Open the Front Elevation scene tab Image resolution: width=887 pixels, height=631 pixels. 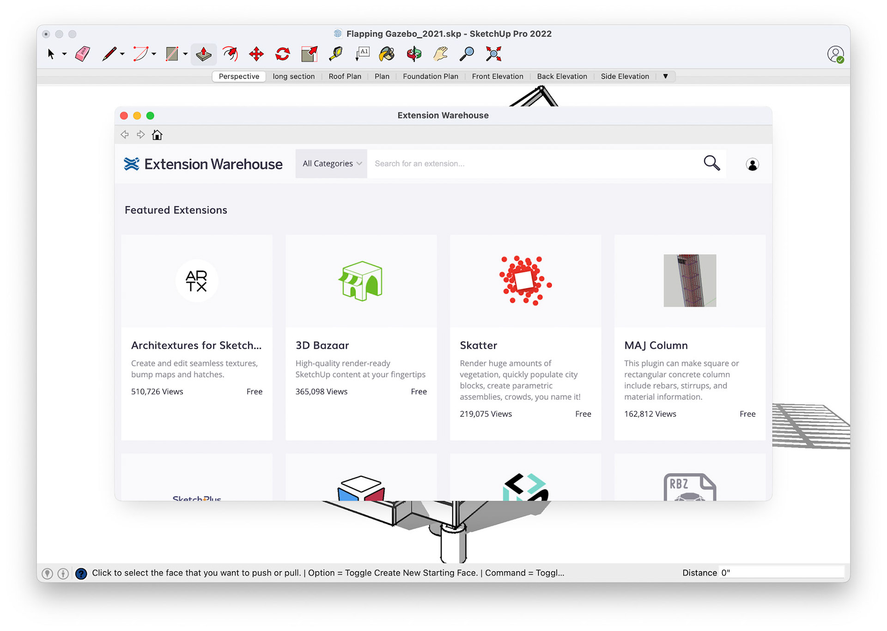[x=497, y=76]
